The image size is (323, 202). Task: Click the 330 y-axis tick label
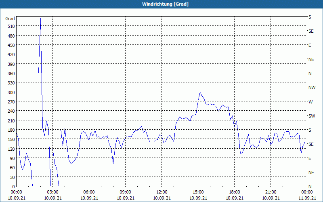pos(11,83)
